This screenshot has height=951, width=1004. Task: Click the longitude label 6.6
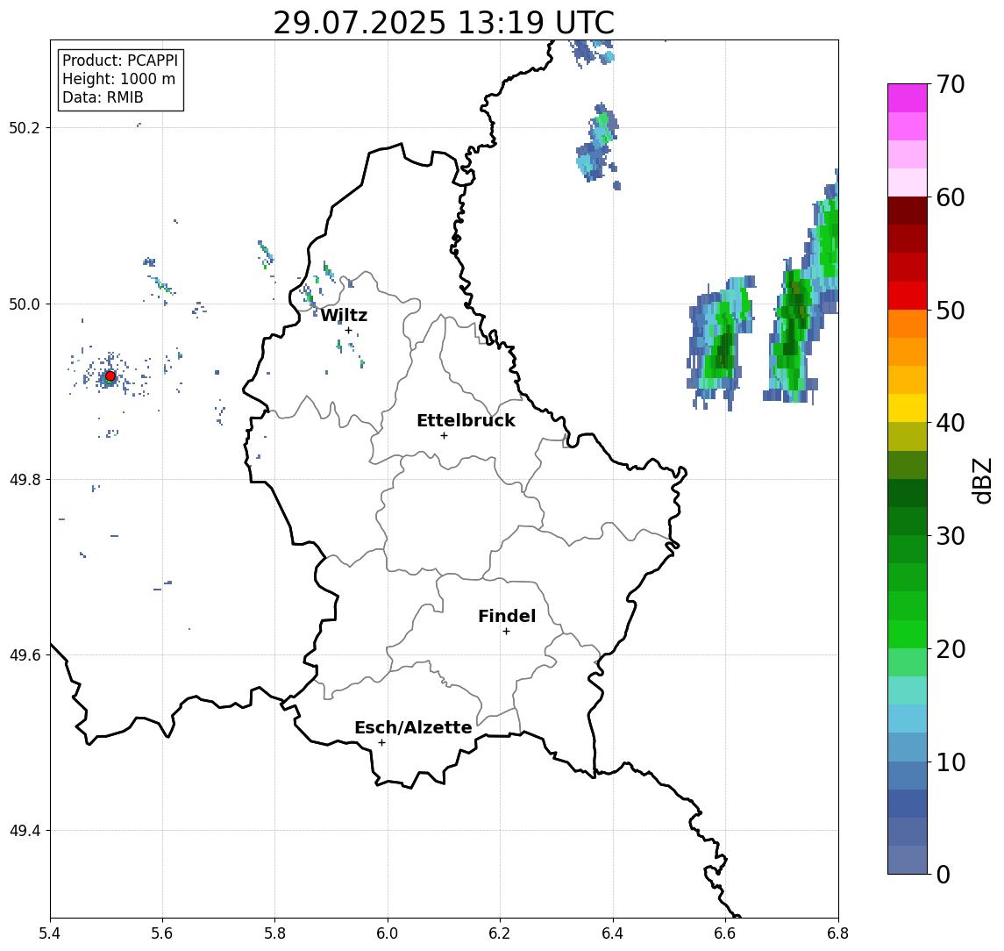725,933
